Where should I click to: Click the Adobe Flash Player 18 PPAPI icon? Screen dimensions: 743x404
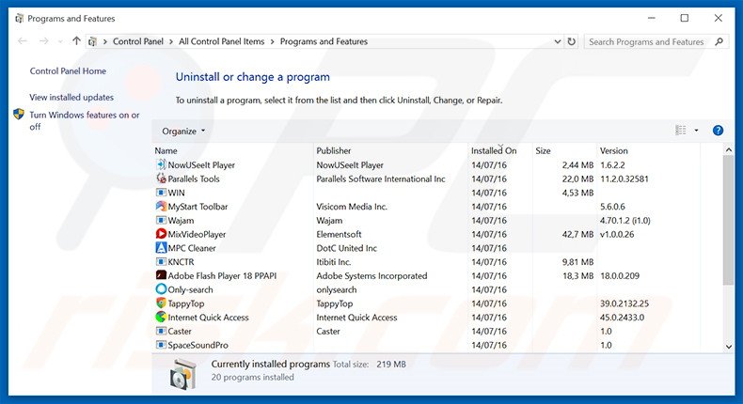pyautogui.click(x=161, y=275)
